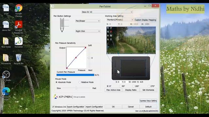
Task: Click the 'Click go to website' link
Action: click(79, 97)
